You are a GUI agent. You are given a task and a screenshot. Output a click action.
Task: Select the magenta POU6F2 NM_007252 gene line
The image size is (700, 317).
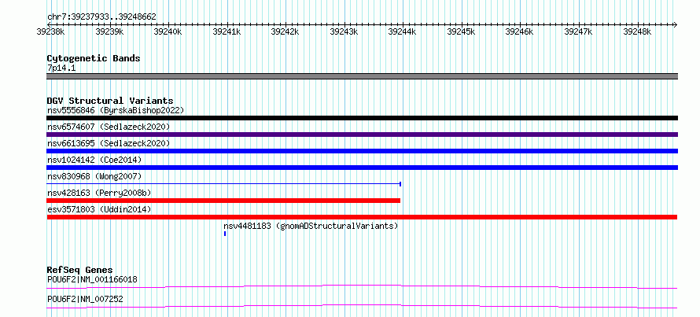point(362,306)
